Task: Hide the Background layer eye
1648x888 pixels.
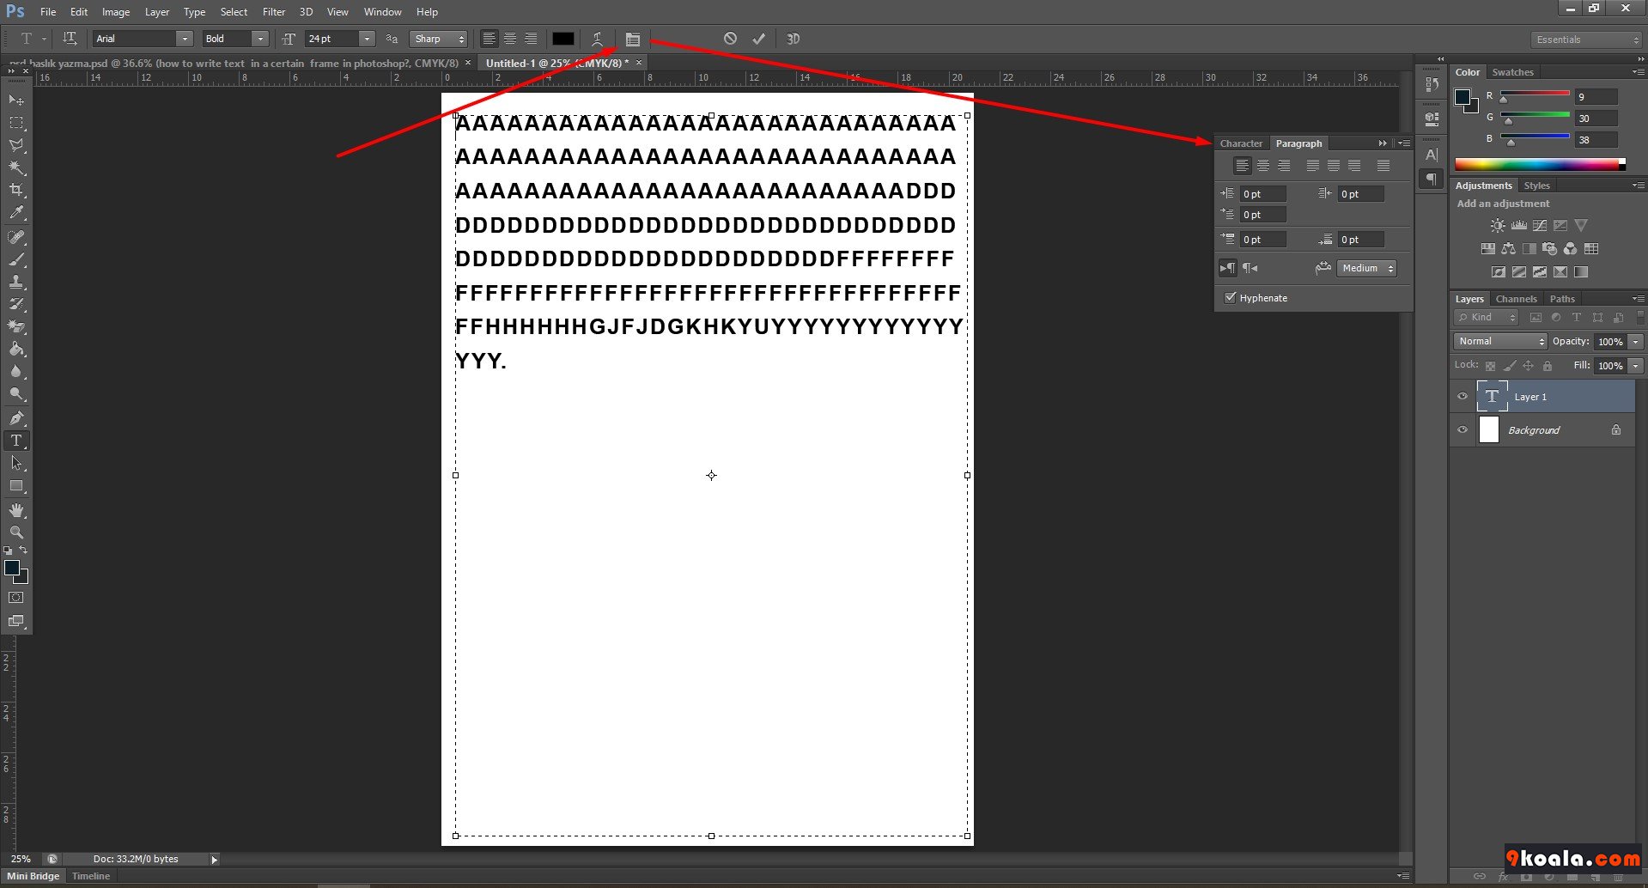Action: [x=1463, y=430]
